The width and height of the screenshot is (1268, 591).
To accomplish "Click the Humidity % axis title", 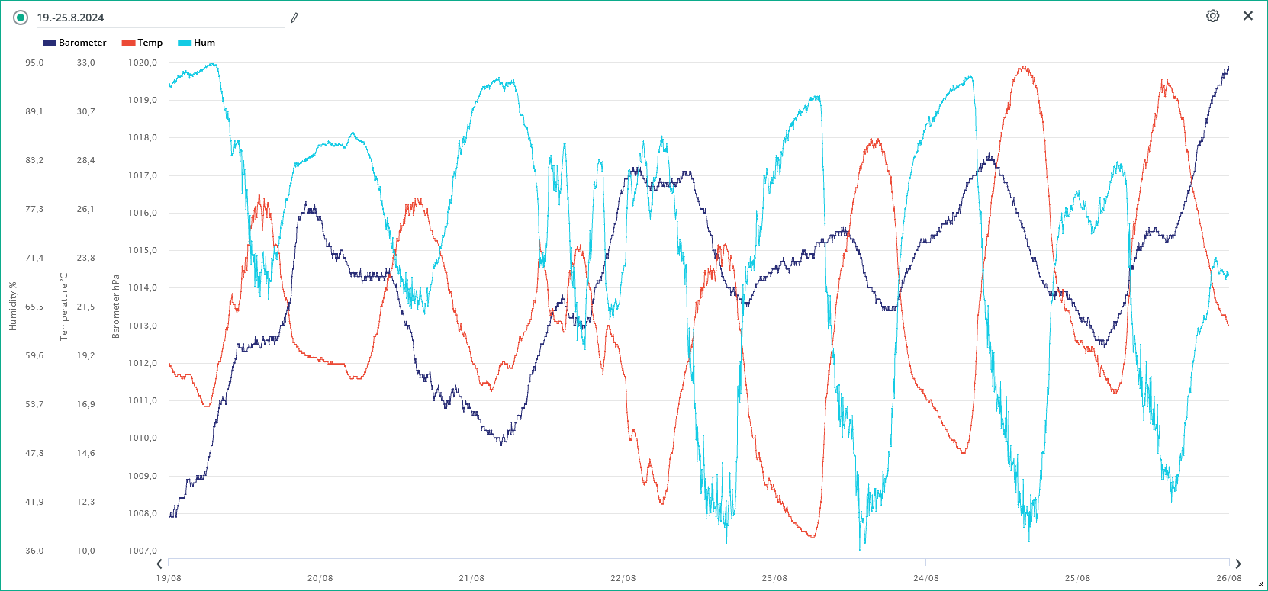I will [x=13, y=307].
